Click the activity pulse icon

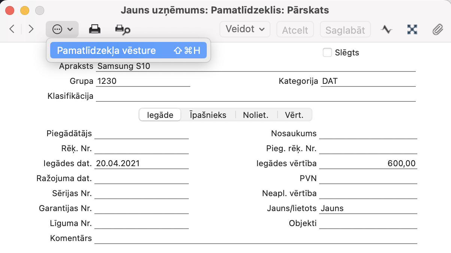pyautogui.click(x=386, y=29)
